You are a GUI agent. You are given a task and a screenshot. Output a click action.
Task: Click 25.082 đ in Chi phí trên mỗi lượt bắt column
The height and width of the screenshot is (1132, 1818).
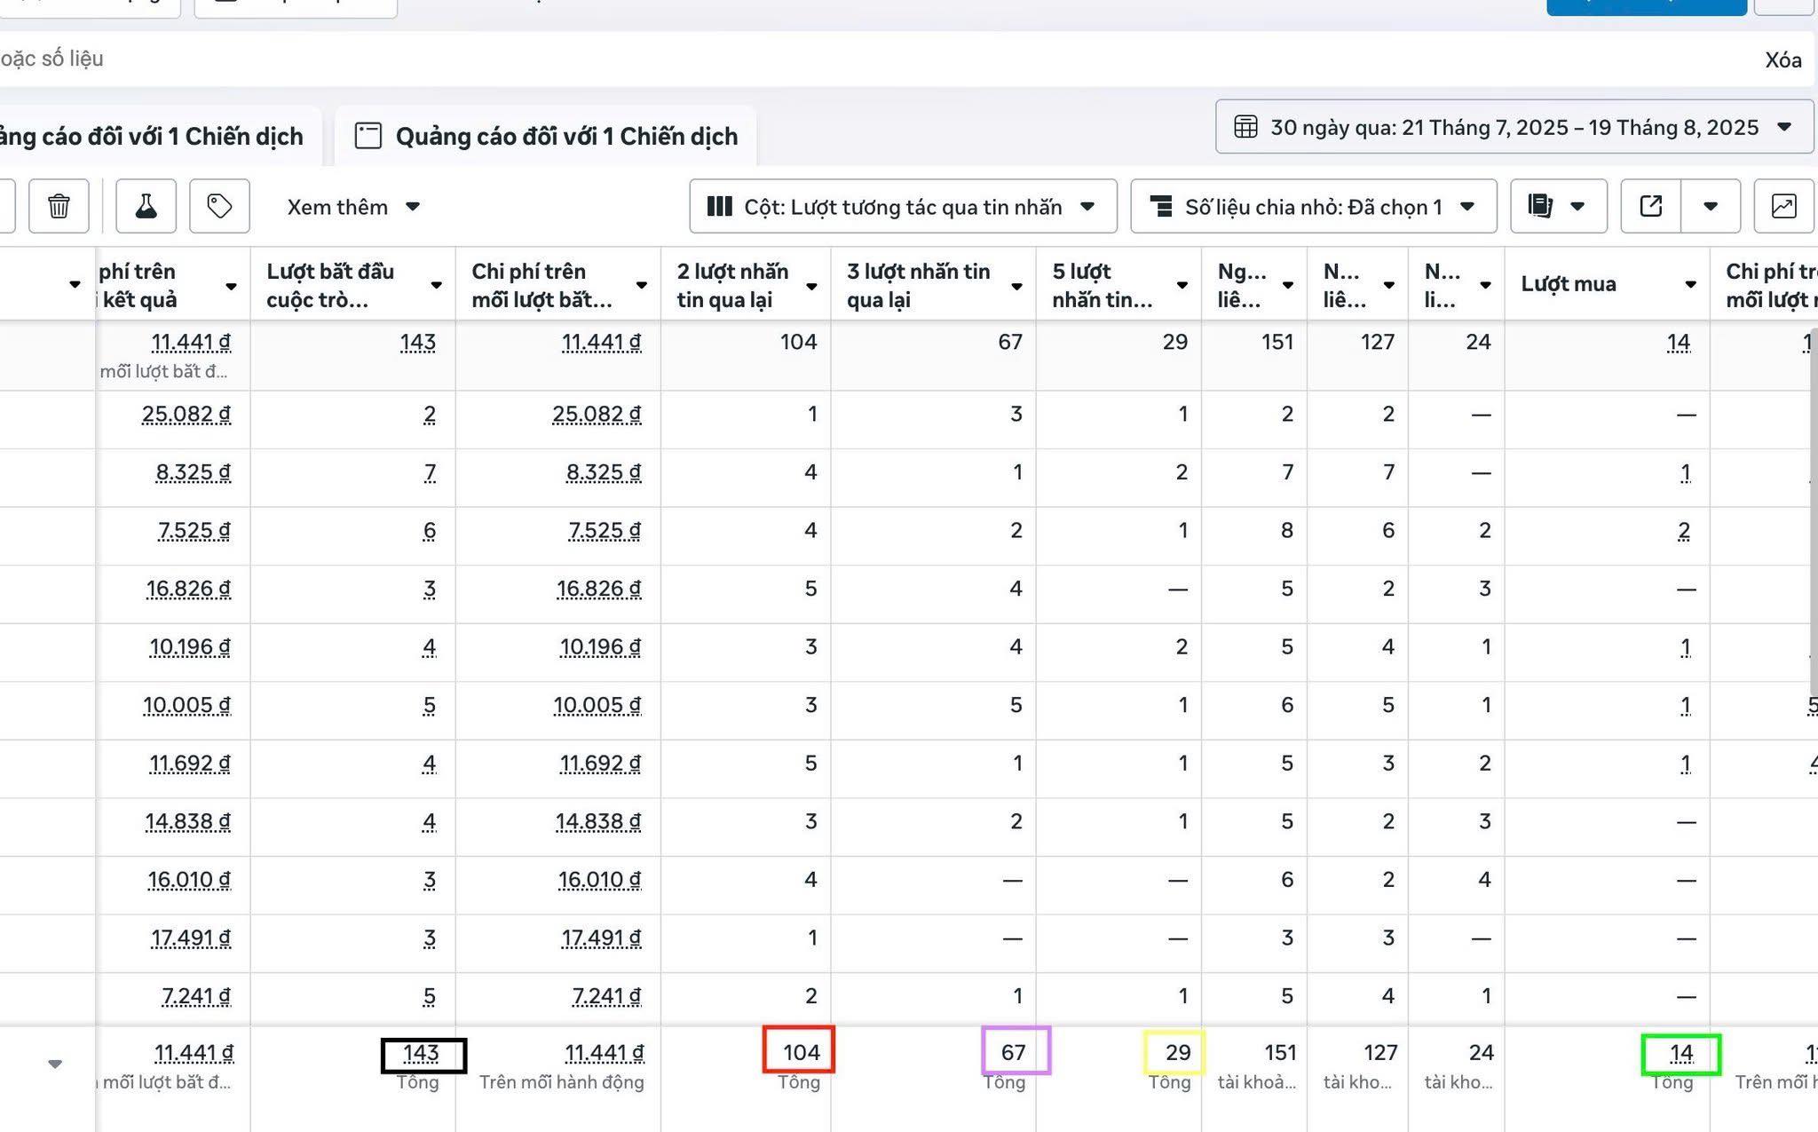(x=597, y=414)
